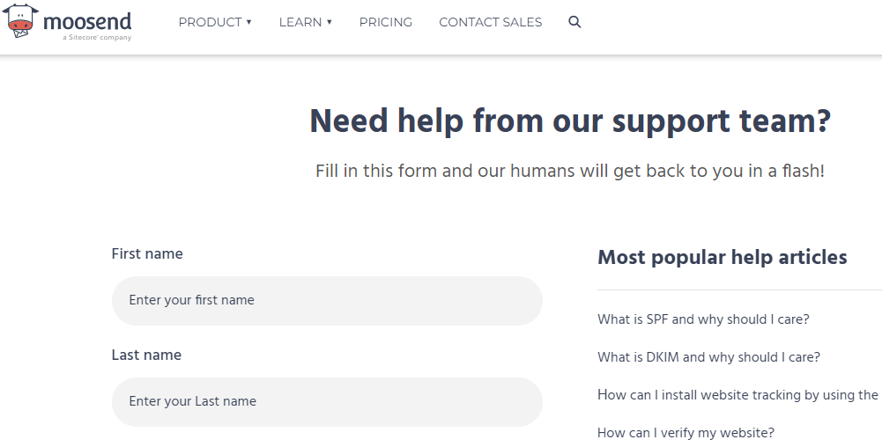Open the install website tracking article
The width and height of the screenshot is (882, 447).
[x=737, y=395]
